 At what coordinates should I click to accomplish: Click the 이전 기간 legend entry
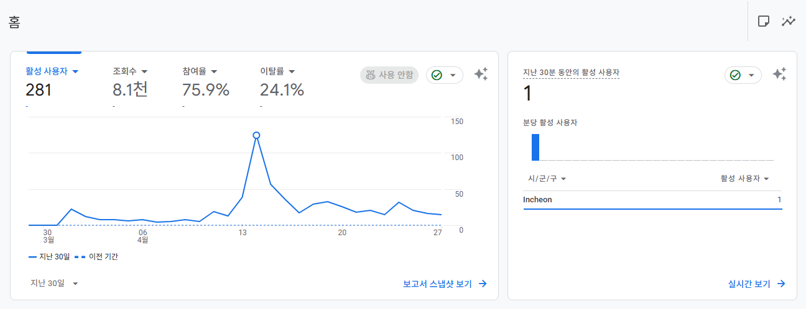96,256
